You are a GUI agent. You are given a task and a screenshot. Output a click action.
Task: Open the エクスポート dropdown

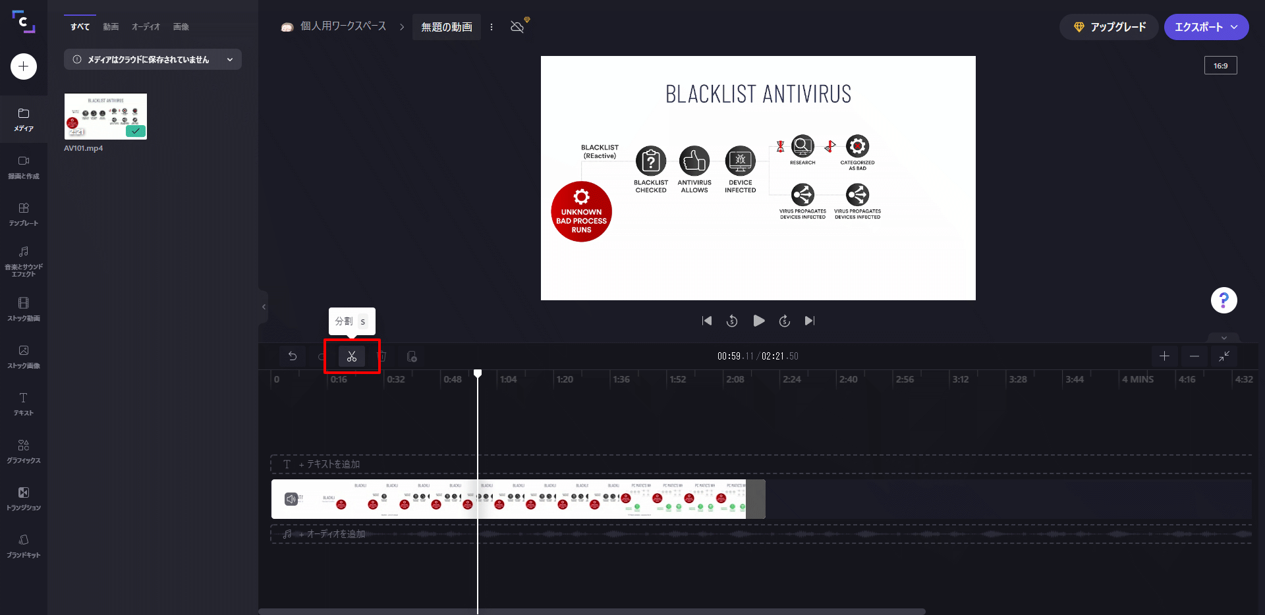1206,27
